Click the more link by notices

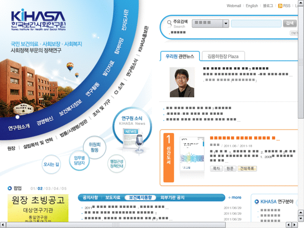coord(235,197)
